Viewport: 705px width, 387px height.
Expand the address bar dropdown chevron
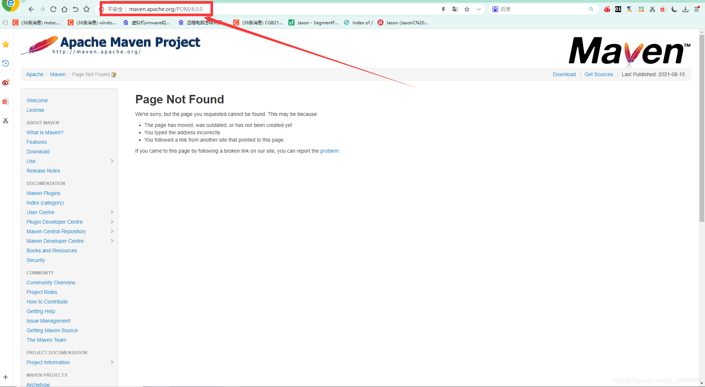(x=479, y=9)
